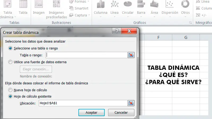Open the Otros charts icon
Screen dimensions: 212x119
click(x=185, y=4)
